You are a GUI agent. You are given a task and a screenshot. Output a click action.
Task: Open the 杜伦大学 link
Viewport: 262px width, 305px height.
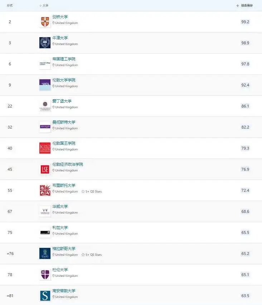pyautogui.click(x=59, y=269)
